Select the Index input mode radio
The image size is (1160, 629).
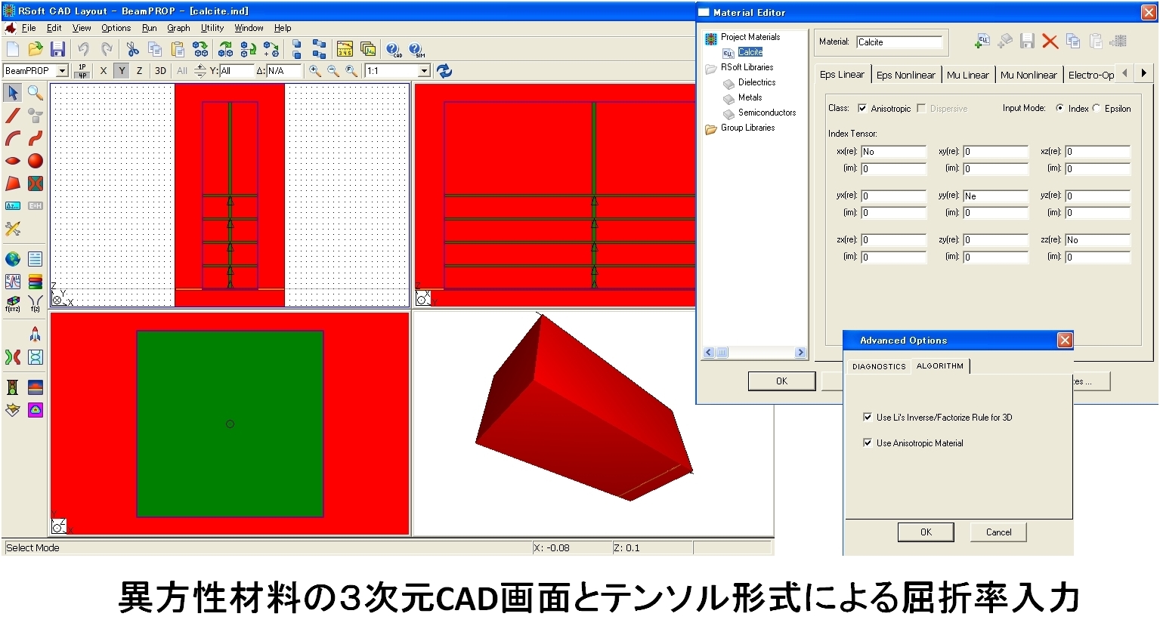1060,108
